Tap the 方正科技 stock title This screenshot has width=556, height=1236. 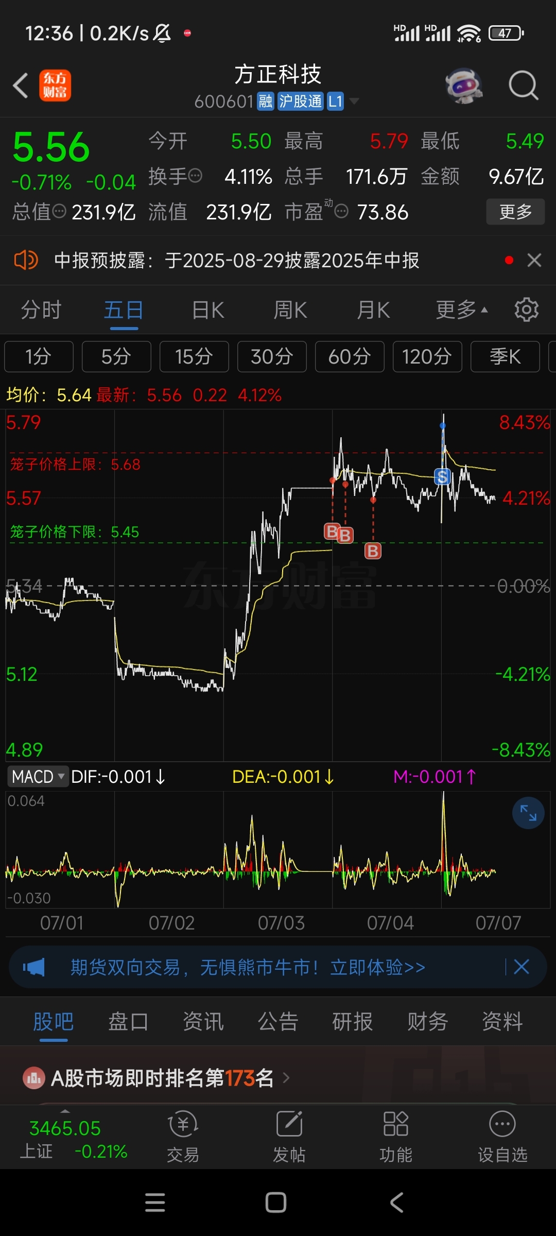click(278, 74)
